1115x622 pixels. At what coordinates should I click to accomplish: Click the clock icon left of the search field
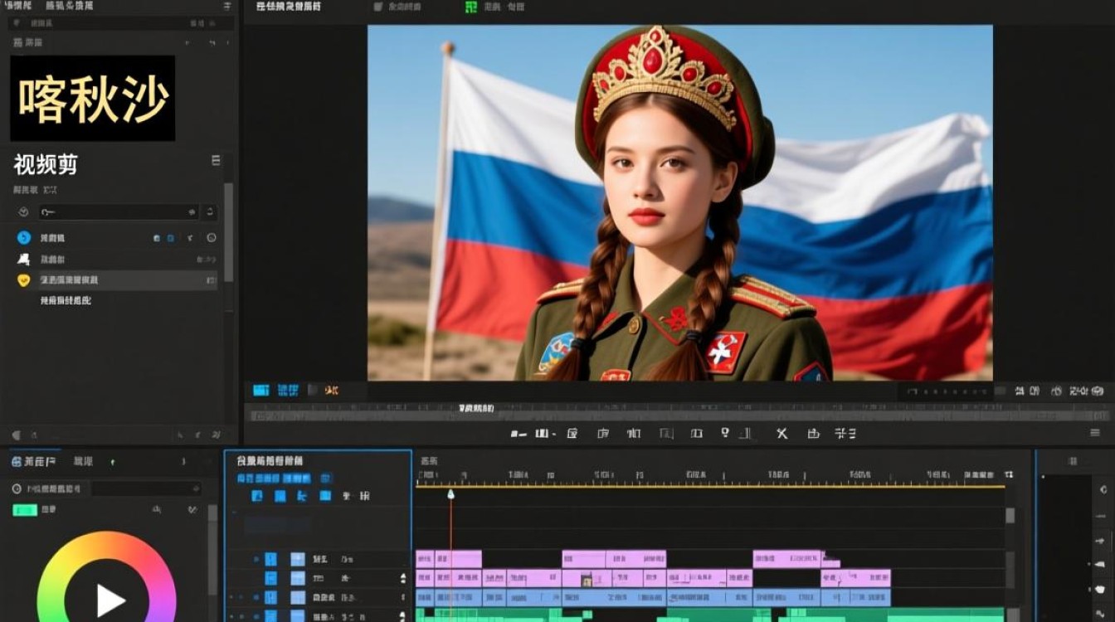23,212
